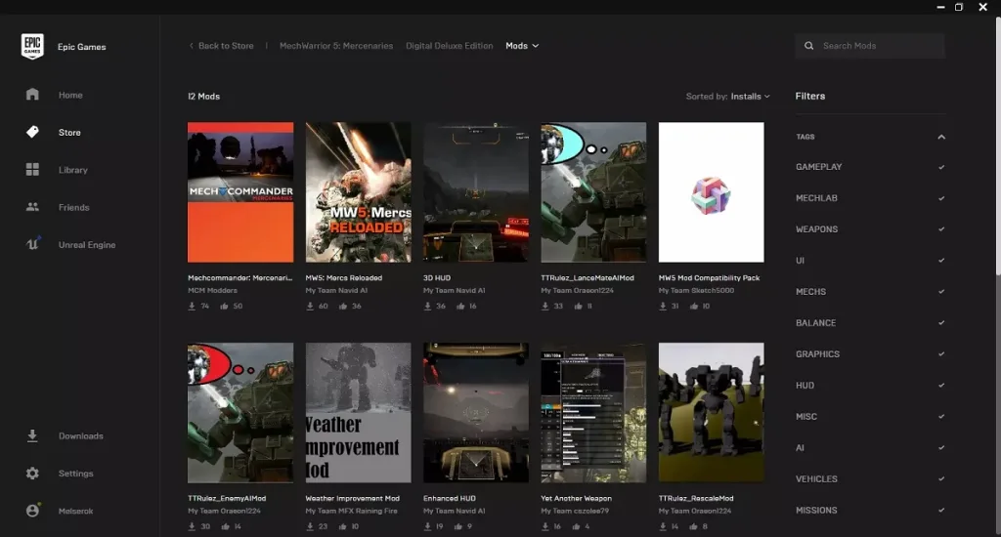Click download icon under TTRulez_RescaleMod
1001x537 pixels.
tap(663, 527)
